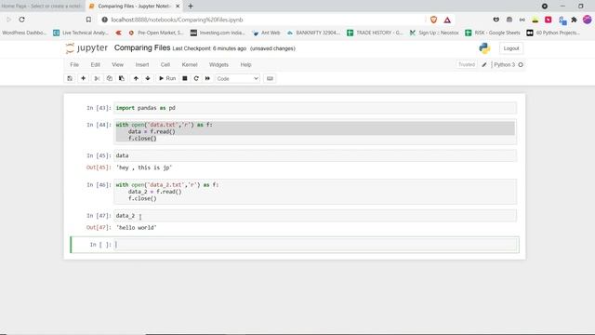Open the Live Technical Analysis bookmark
The image size is (595, 335).
(81, 33)
